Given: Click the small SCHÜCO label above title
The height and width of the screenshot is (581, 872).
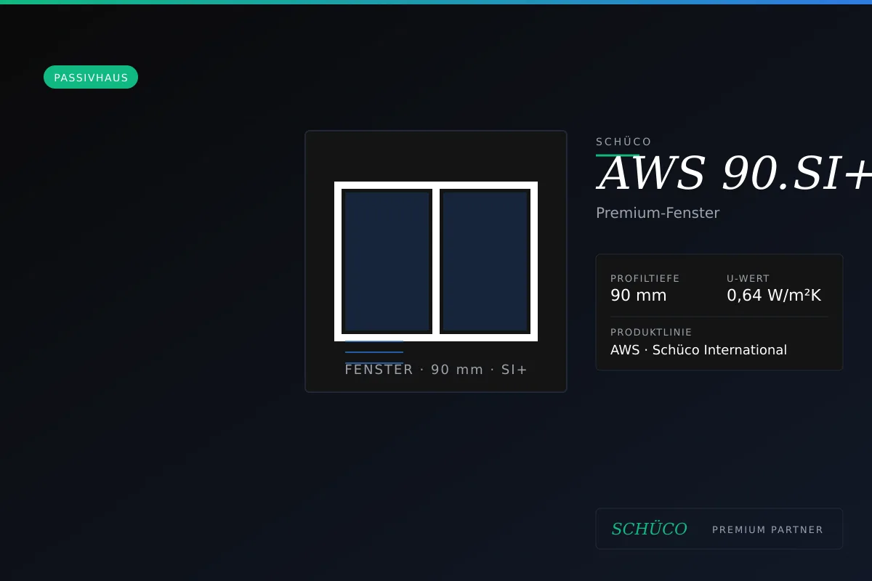Looking at the screenshot, I should (x=624, y=142).
